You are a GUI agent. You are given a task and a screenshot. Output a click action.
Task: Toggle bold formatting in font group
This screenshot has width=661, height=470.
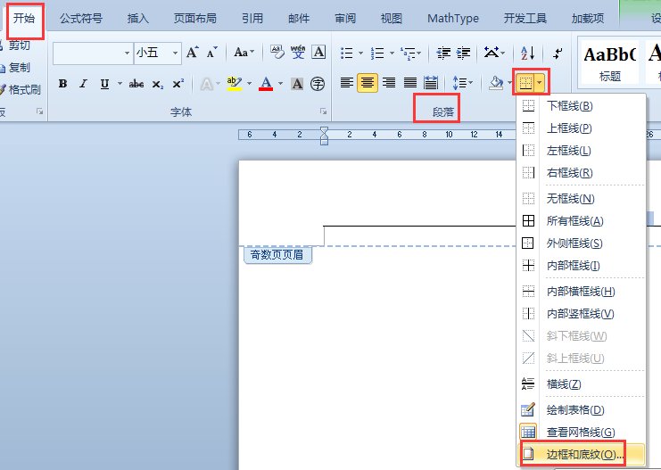pos(62,84)
